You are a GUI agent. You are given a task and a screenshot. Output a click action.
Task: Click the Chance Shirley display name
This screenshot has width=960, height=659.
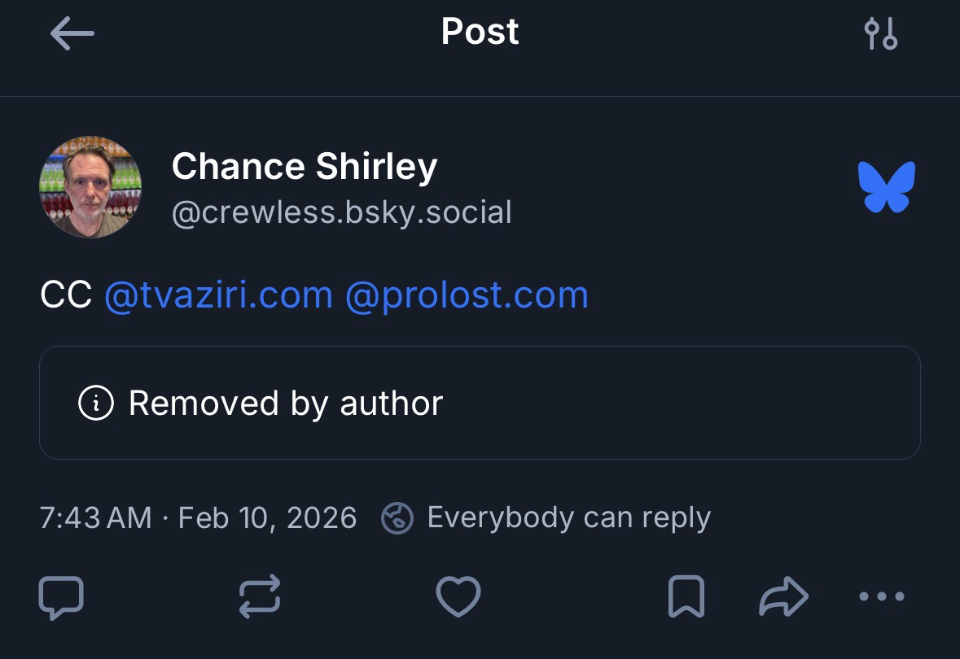tap(305, 167)
